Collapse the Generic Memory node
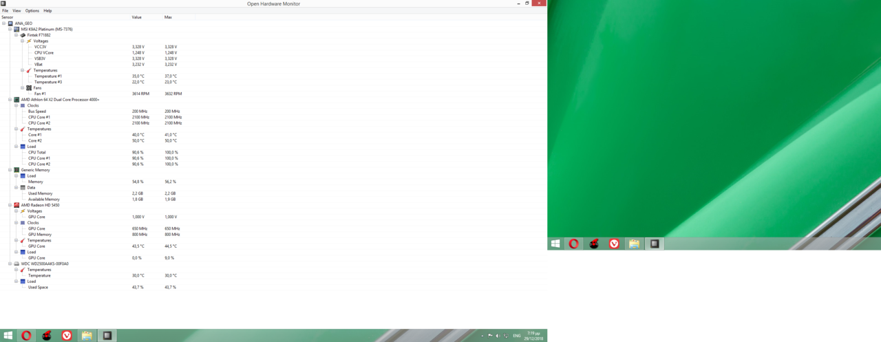Viewport: 881px width, 342px height. tap(10, 170)
